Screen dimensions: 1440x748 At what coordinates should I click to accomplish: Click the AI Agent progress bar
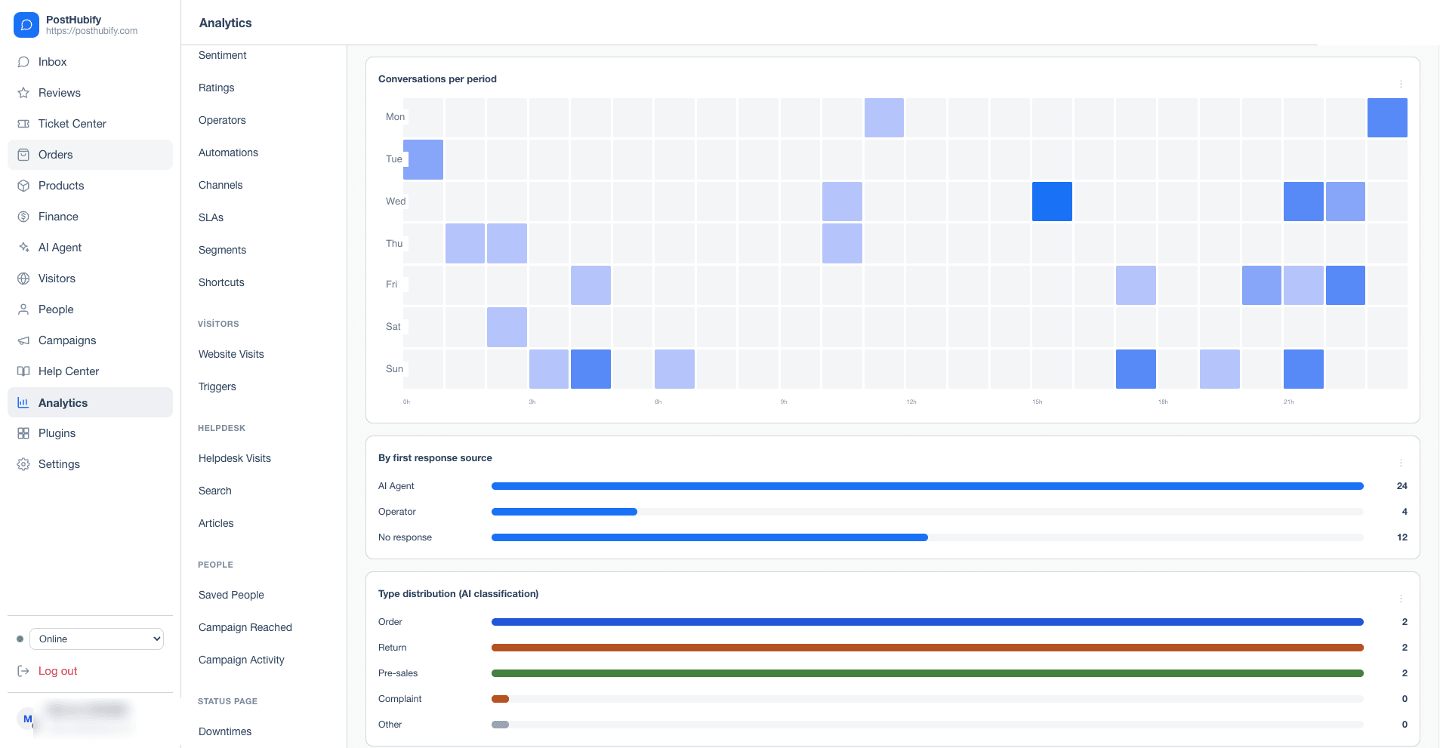927,486
